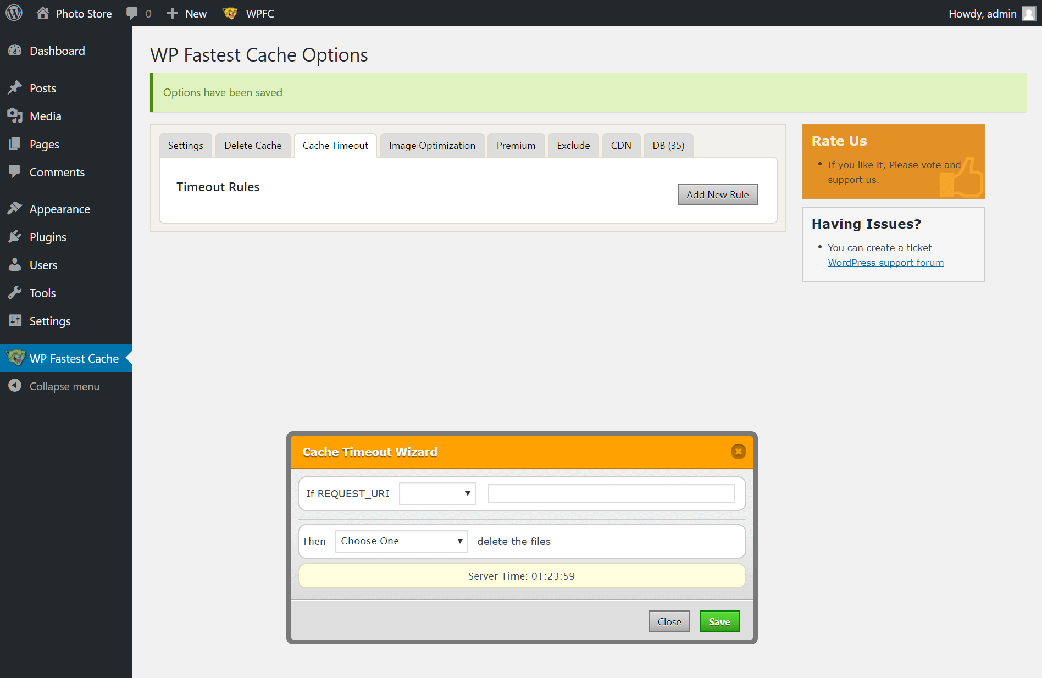1042x678 pixels.
Task: Click the thumbs-up icon in Rate Us
Action: pos(961,177)
